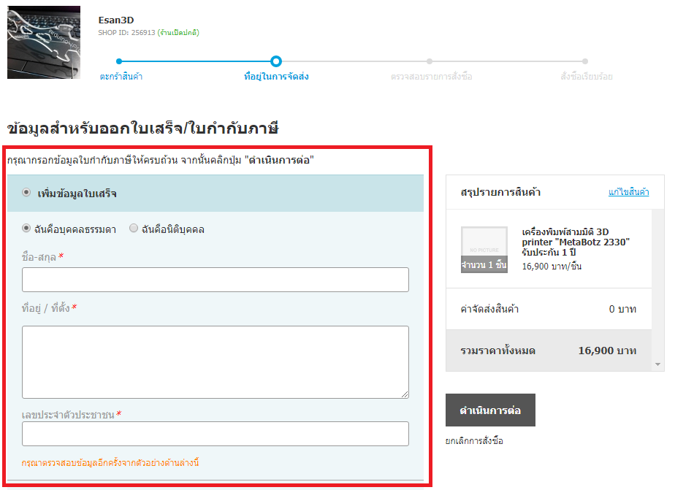Choose the ฉันคือนิติบุคคล radio button
Screen dimensions: 675x490
(x=134, y=229)
